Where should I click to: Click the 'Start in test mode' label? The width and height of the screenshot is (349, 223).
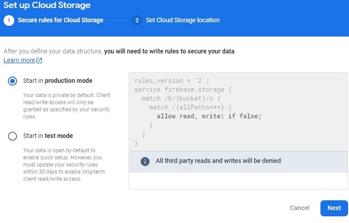(x=48, y=136)
